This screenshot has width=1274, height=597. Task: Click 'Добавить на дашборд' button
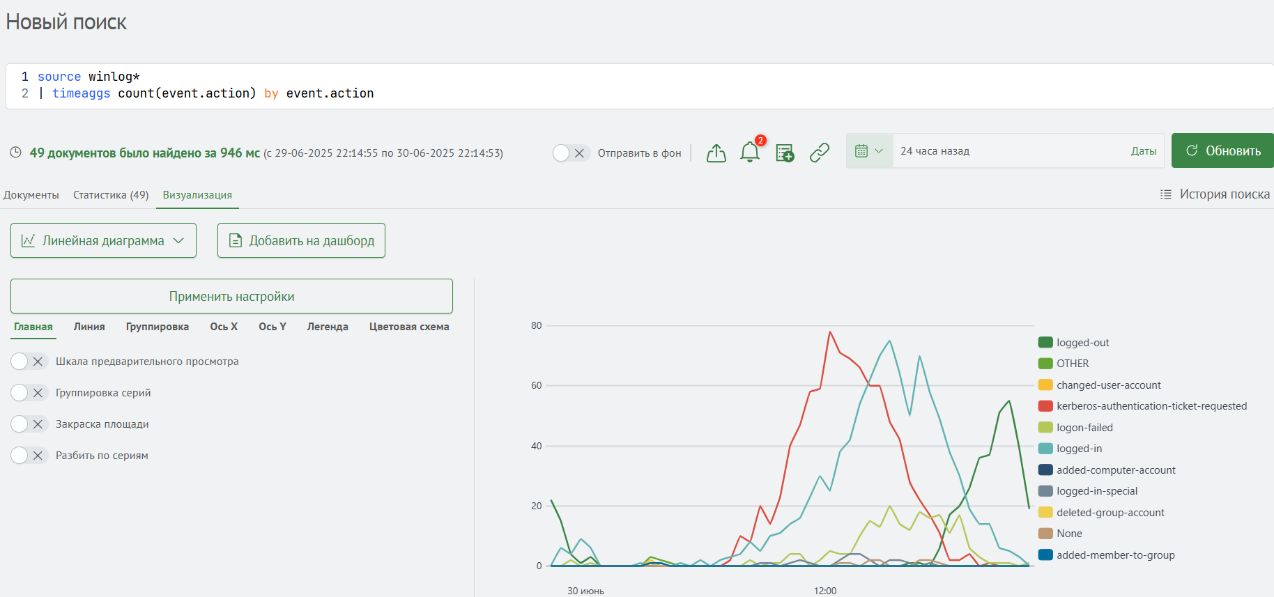pos(301,240)
